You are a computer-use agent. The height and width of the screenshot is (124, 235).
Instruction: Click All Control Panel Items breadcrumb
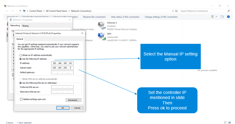click(x=56, y=11)
